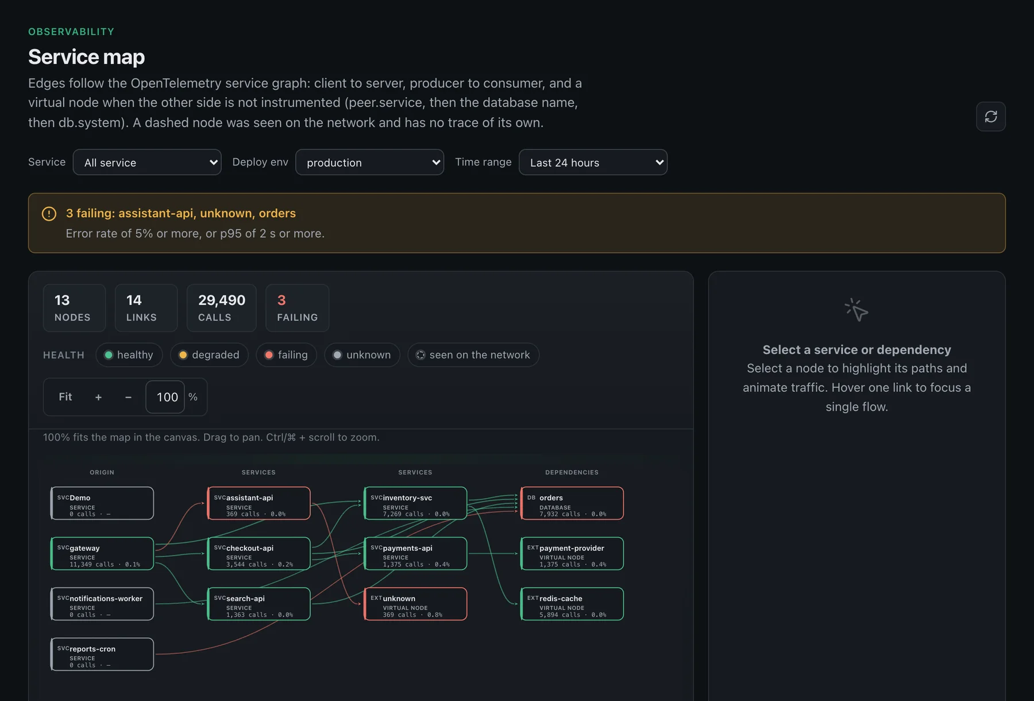
Task: Toggle the healthy health filter
Action: 129,355
